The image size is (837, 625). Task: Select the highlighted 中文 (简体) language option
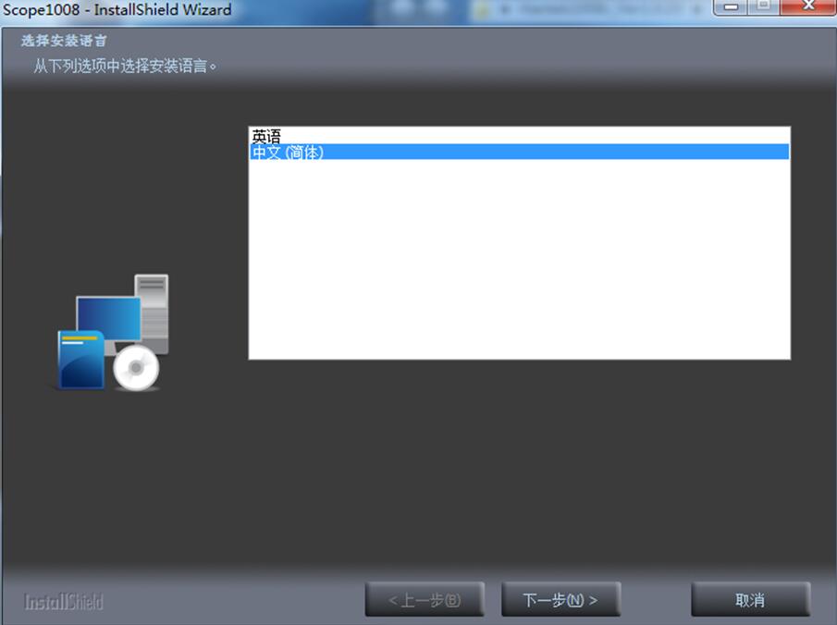tap(288, 152)
